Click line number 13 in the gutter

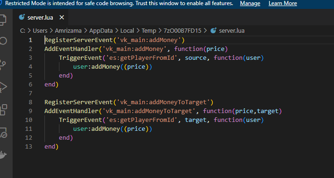29,147
